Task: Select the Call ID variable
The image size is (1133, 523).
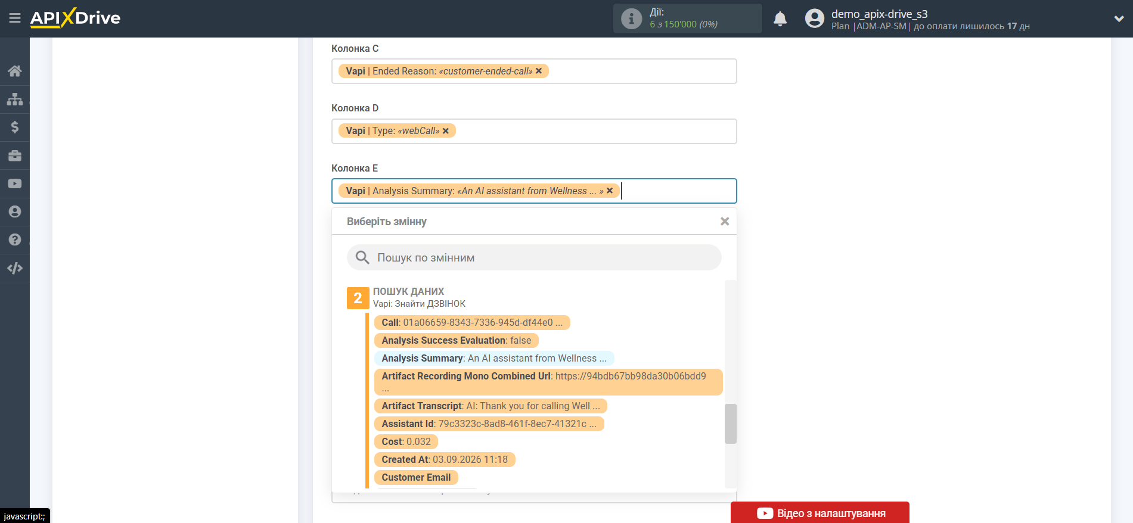Action: pos(472,322)
